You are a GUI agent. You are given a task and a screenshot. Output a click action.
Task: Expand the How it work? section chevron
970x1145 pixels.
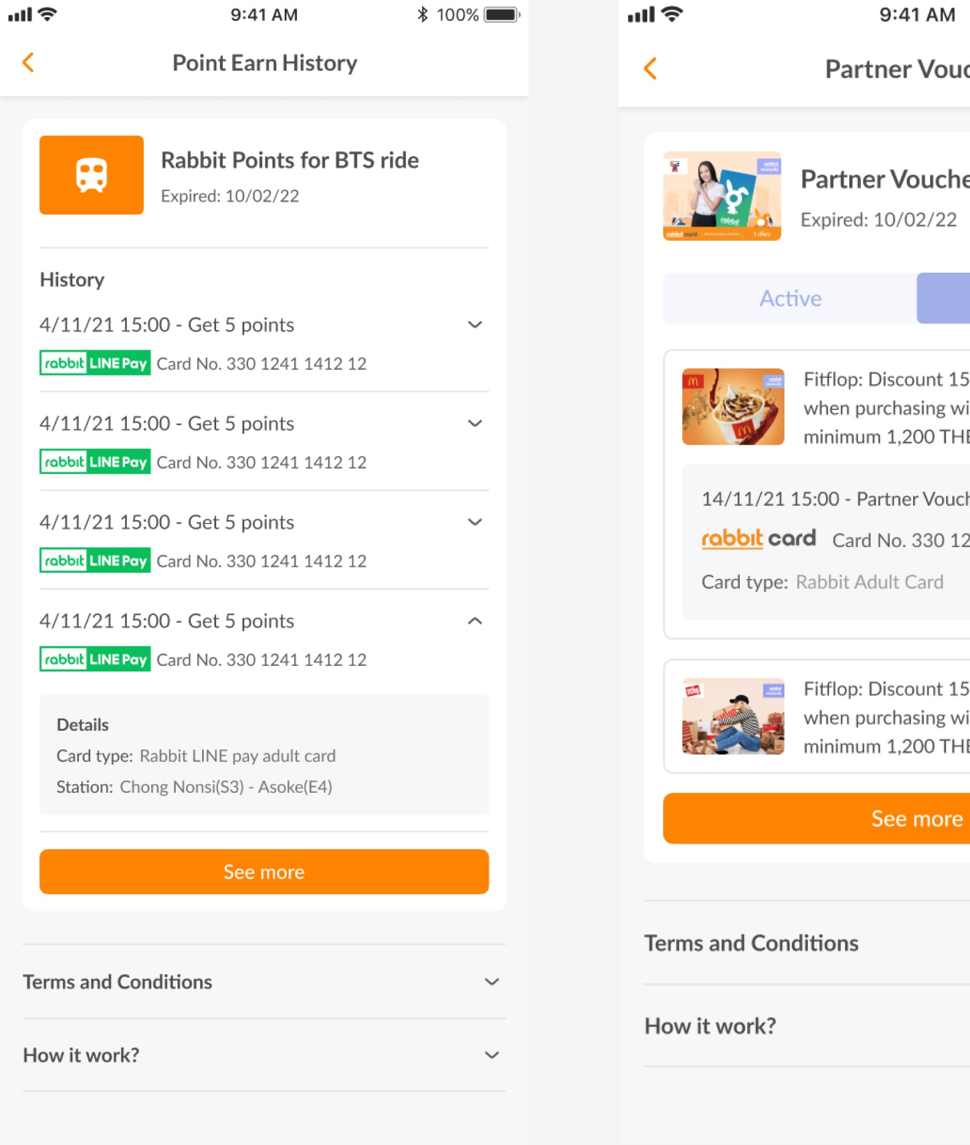491,1055
